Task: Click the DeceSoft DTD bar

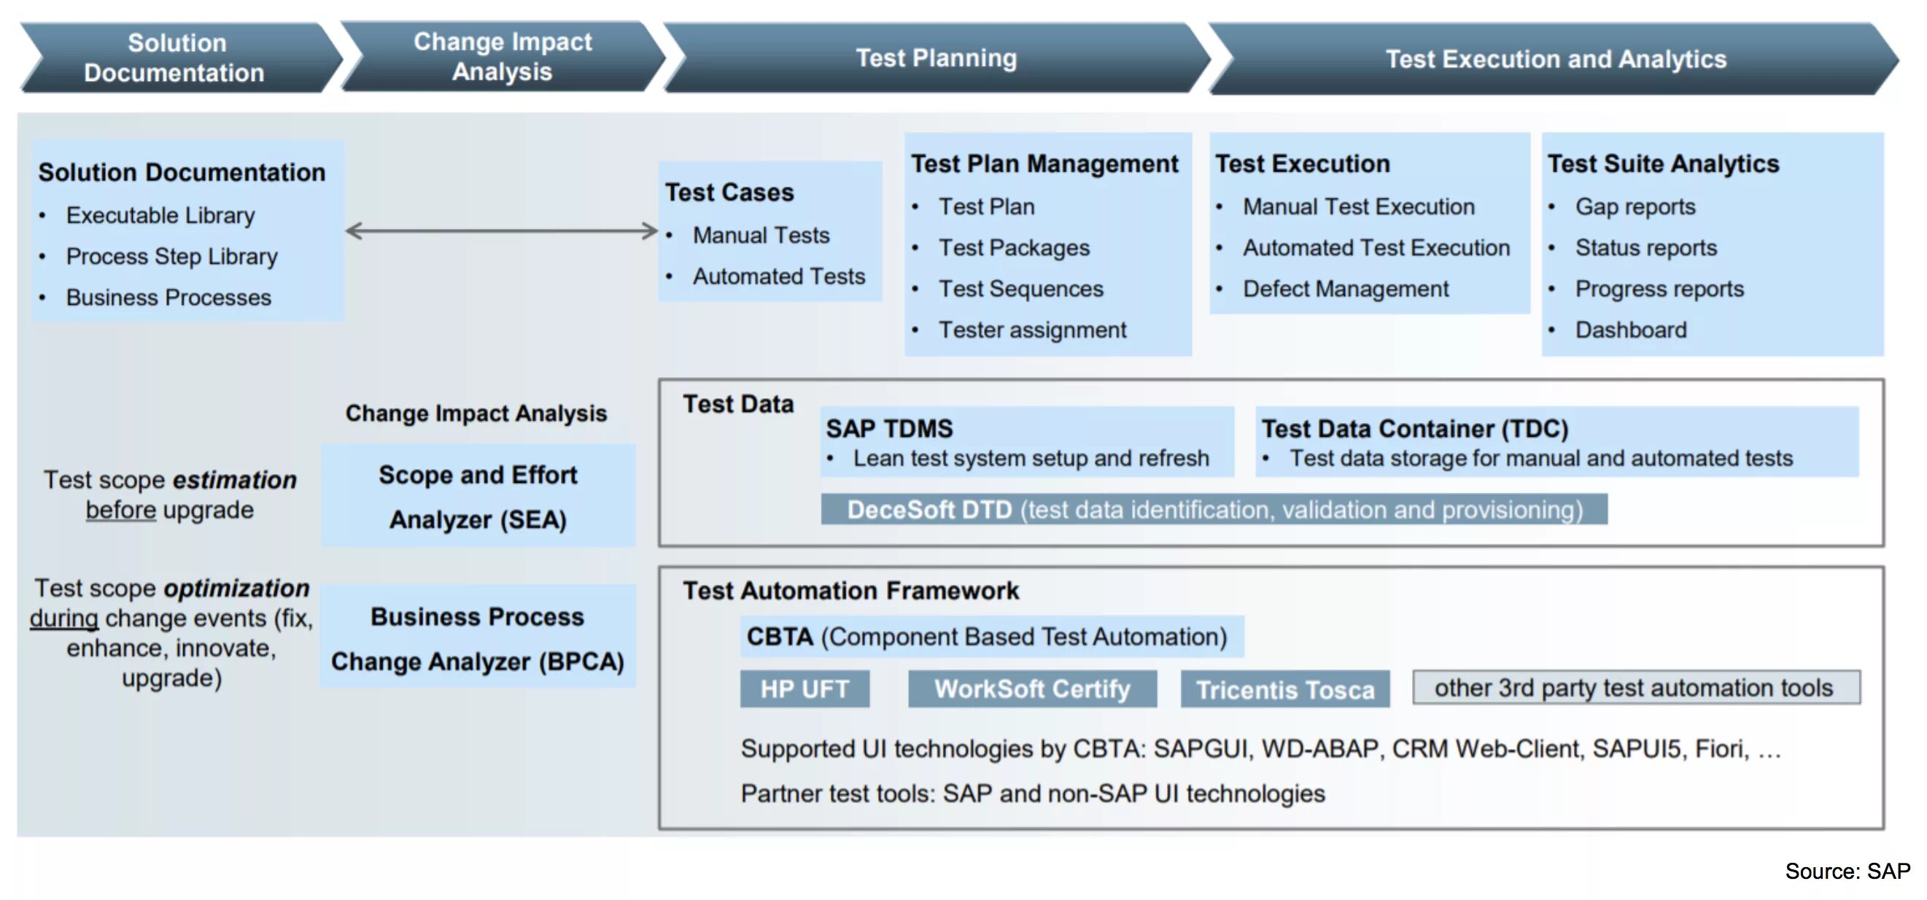Action: coord(1214,510)
